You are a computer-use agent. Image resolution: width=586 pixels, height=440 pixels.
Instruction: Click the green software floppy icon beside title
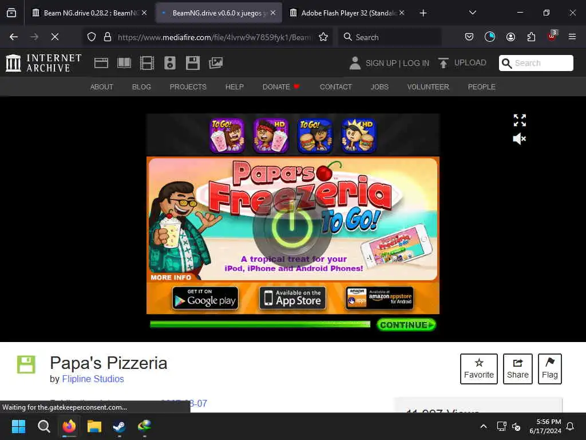click(26, 364)
